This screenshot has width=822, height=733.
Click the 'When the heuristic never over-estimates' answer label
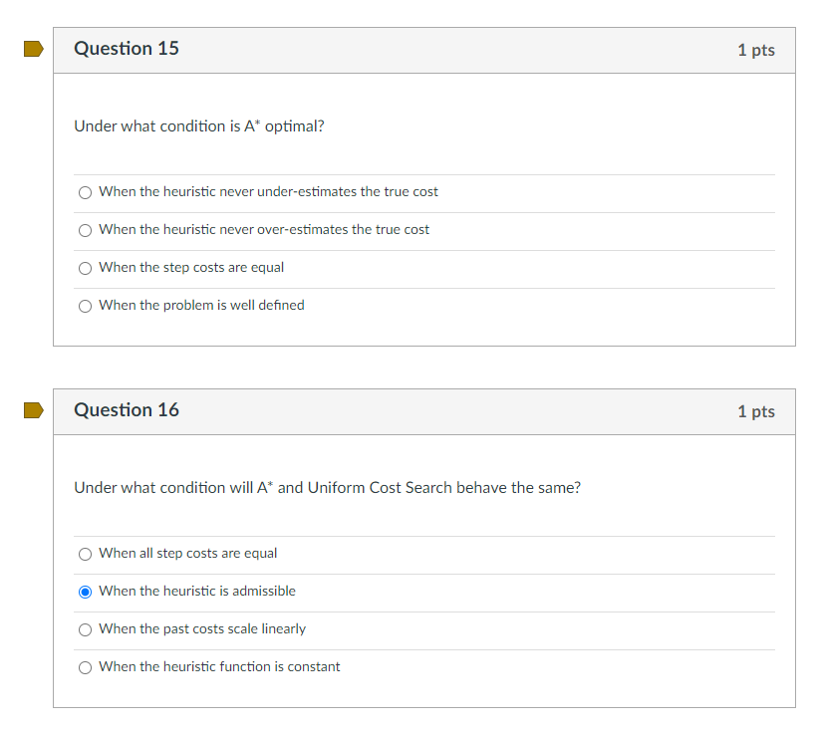pos(264,229)
